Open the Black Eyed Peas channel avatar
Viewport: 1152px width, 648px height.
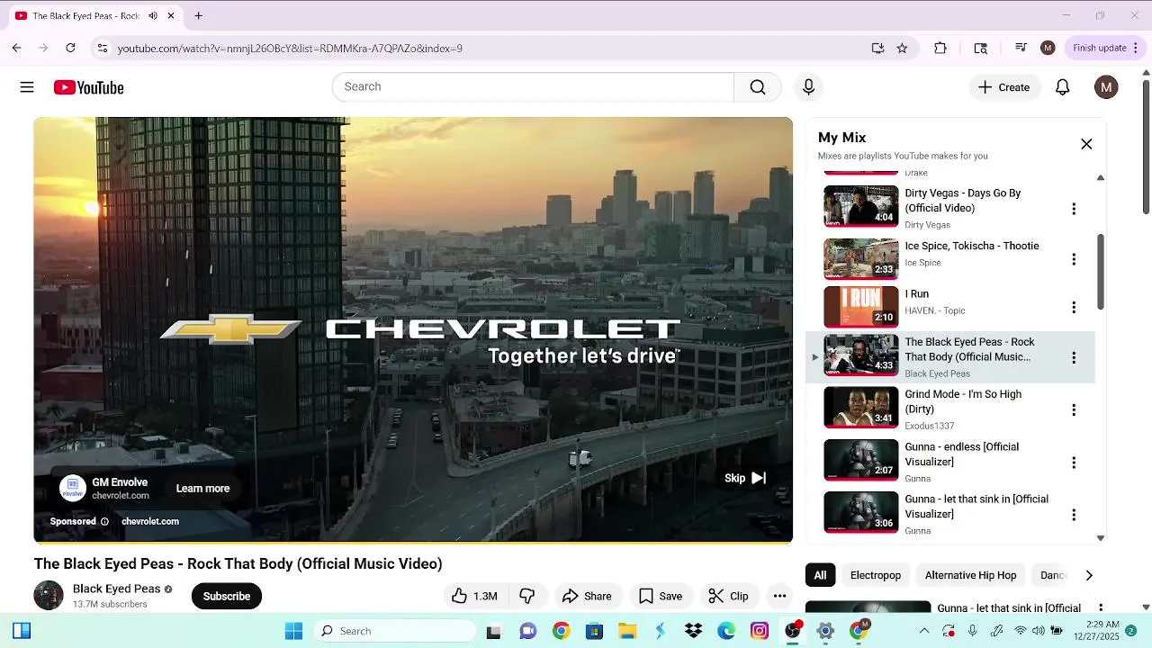(49, 596)
